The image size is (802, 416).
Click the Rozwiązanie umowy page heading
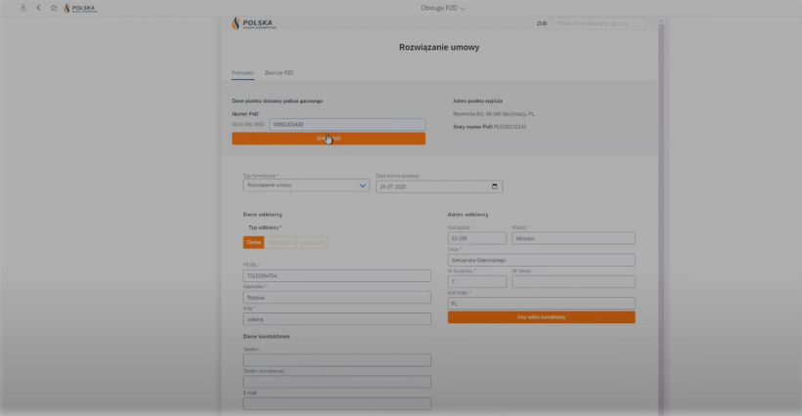click(439, 48)
